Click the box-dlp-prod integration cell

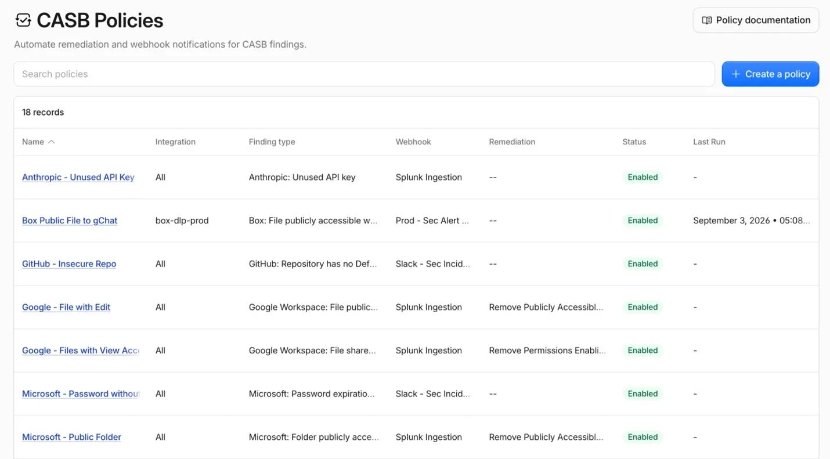pos(182,221)
